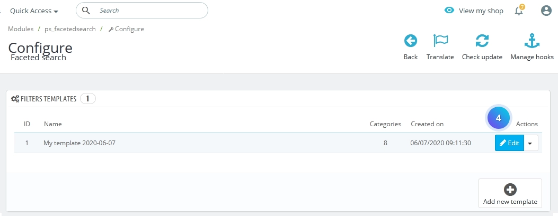Focus the Search input field
Viewport: 558px width, 216px height.
click(x=141, y=10)
